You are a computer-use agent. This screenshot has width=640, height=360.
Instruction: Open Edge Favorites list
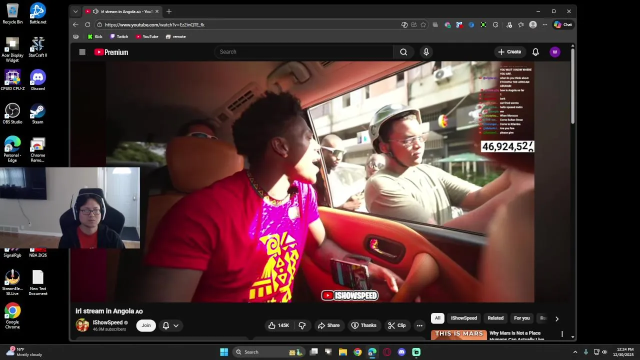point(521,24)
